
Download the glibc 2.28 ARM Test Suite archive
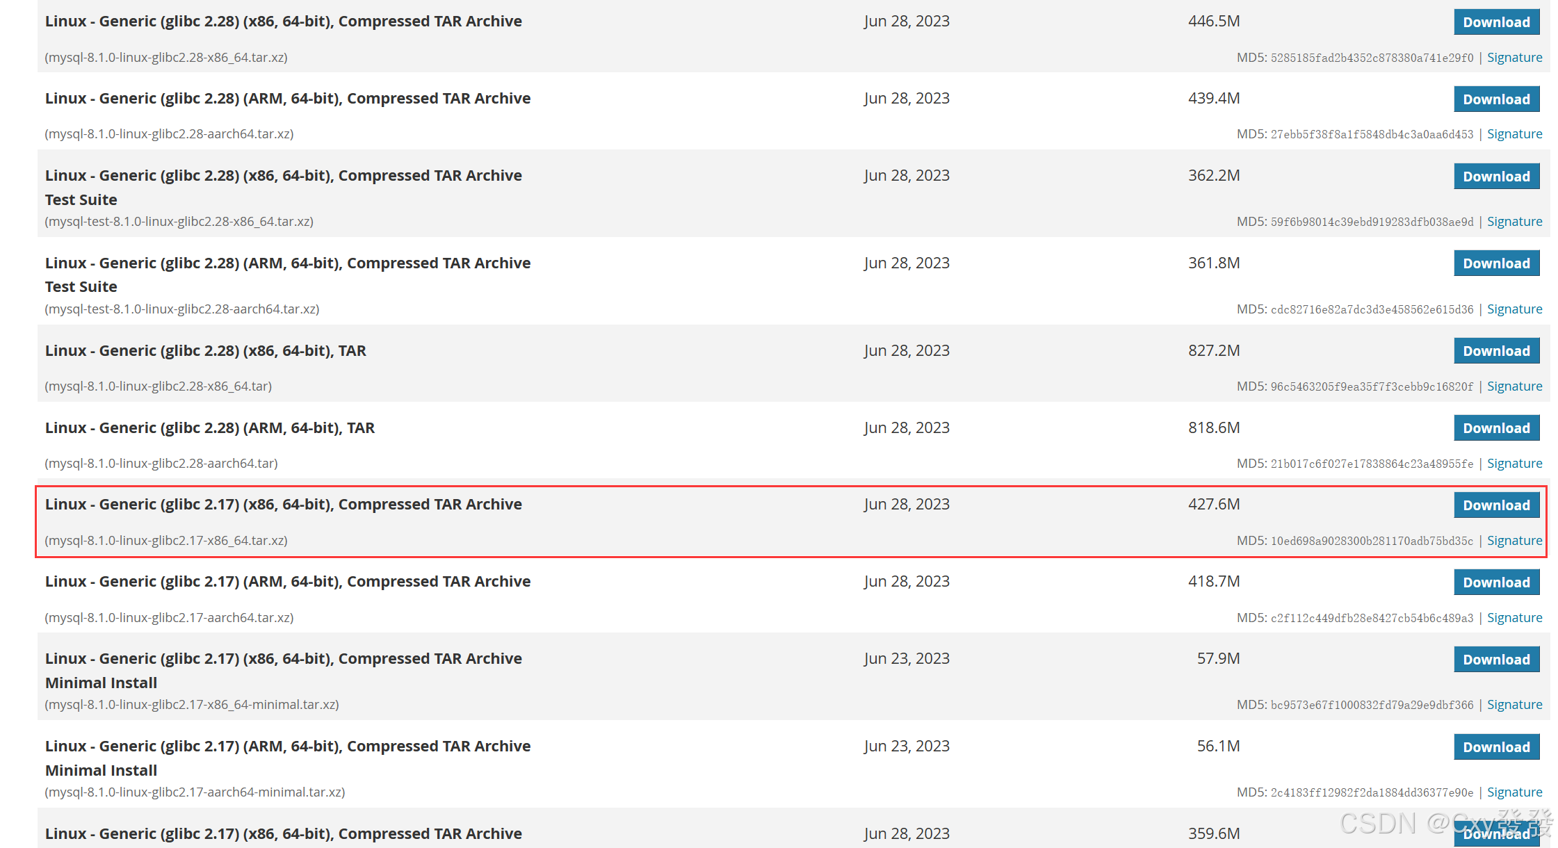pyautogui.click(x=1495, y=263)
